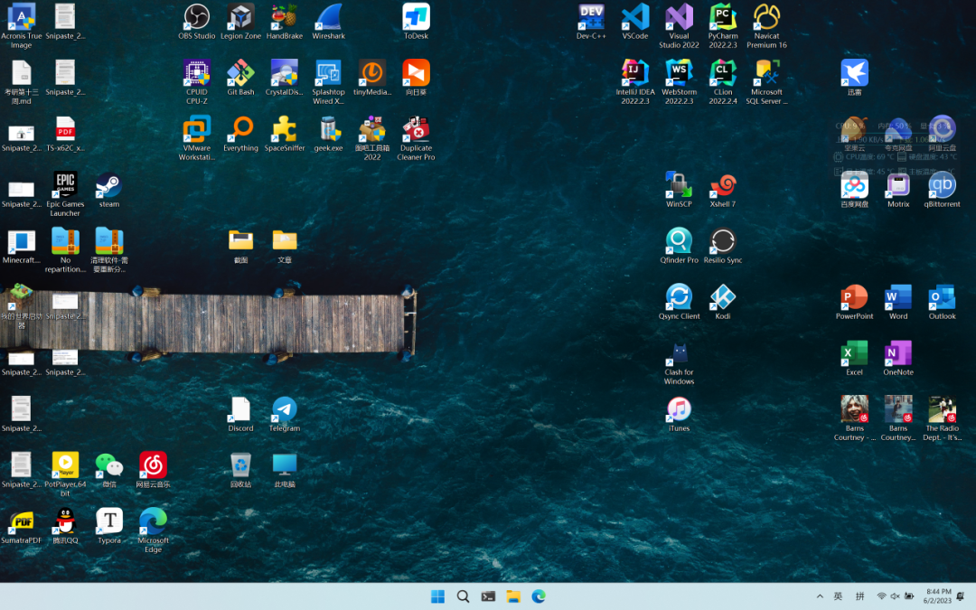Open the SpaceSniffer shortcut
This screenshot has height=610, width=976.
(x=285, y=134)
